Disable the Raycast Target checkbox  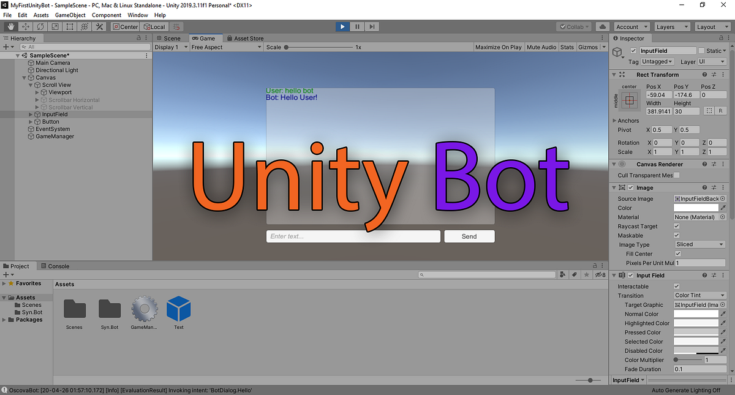coord(677,226)
